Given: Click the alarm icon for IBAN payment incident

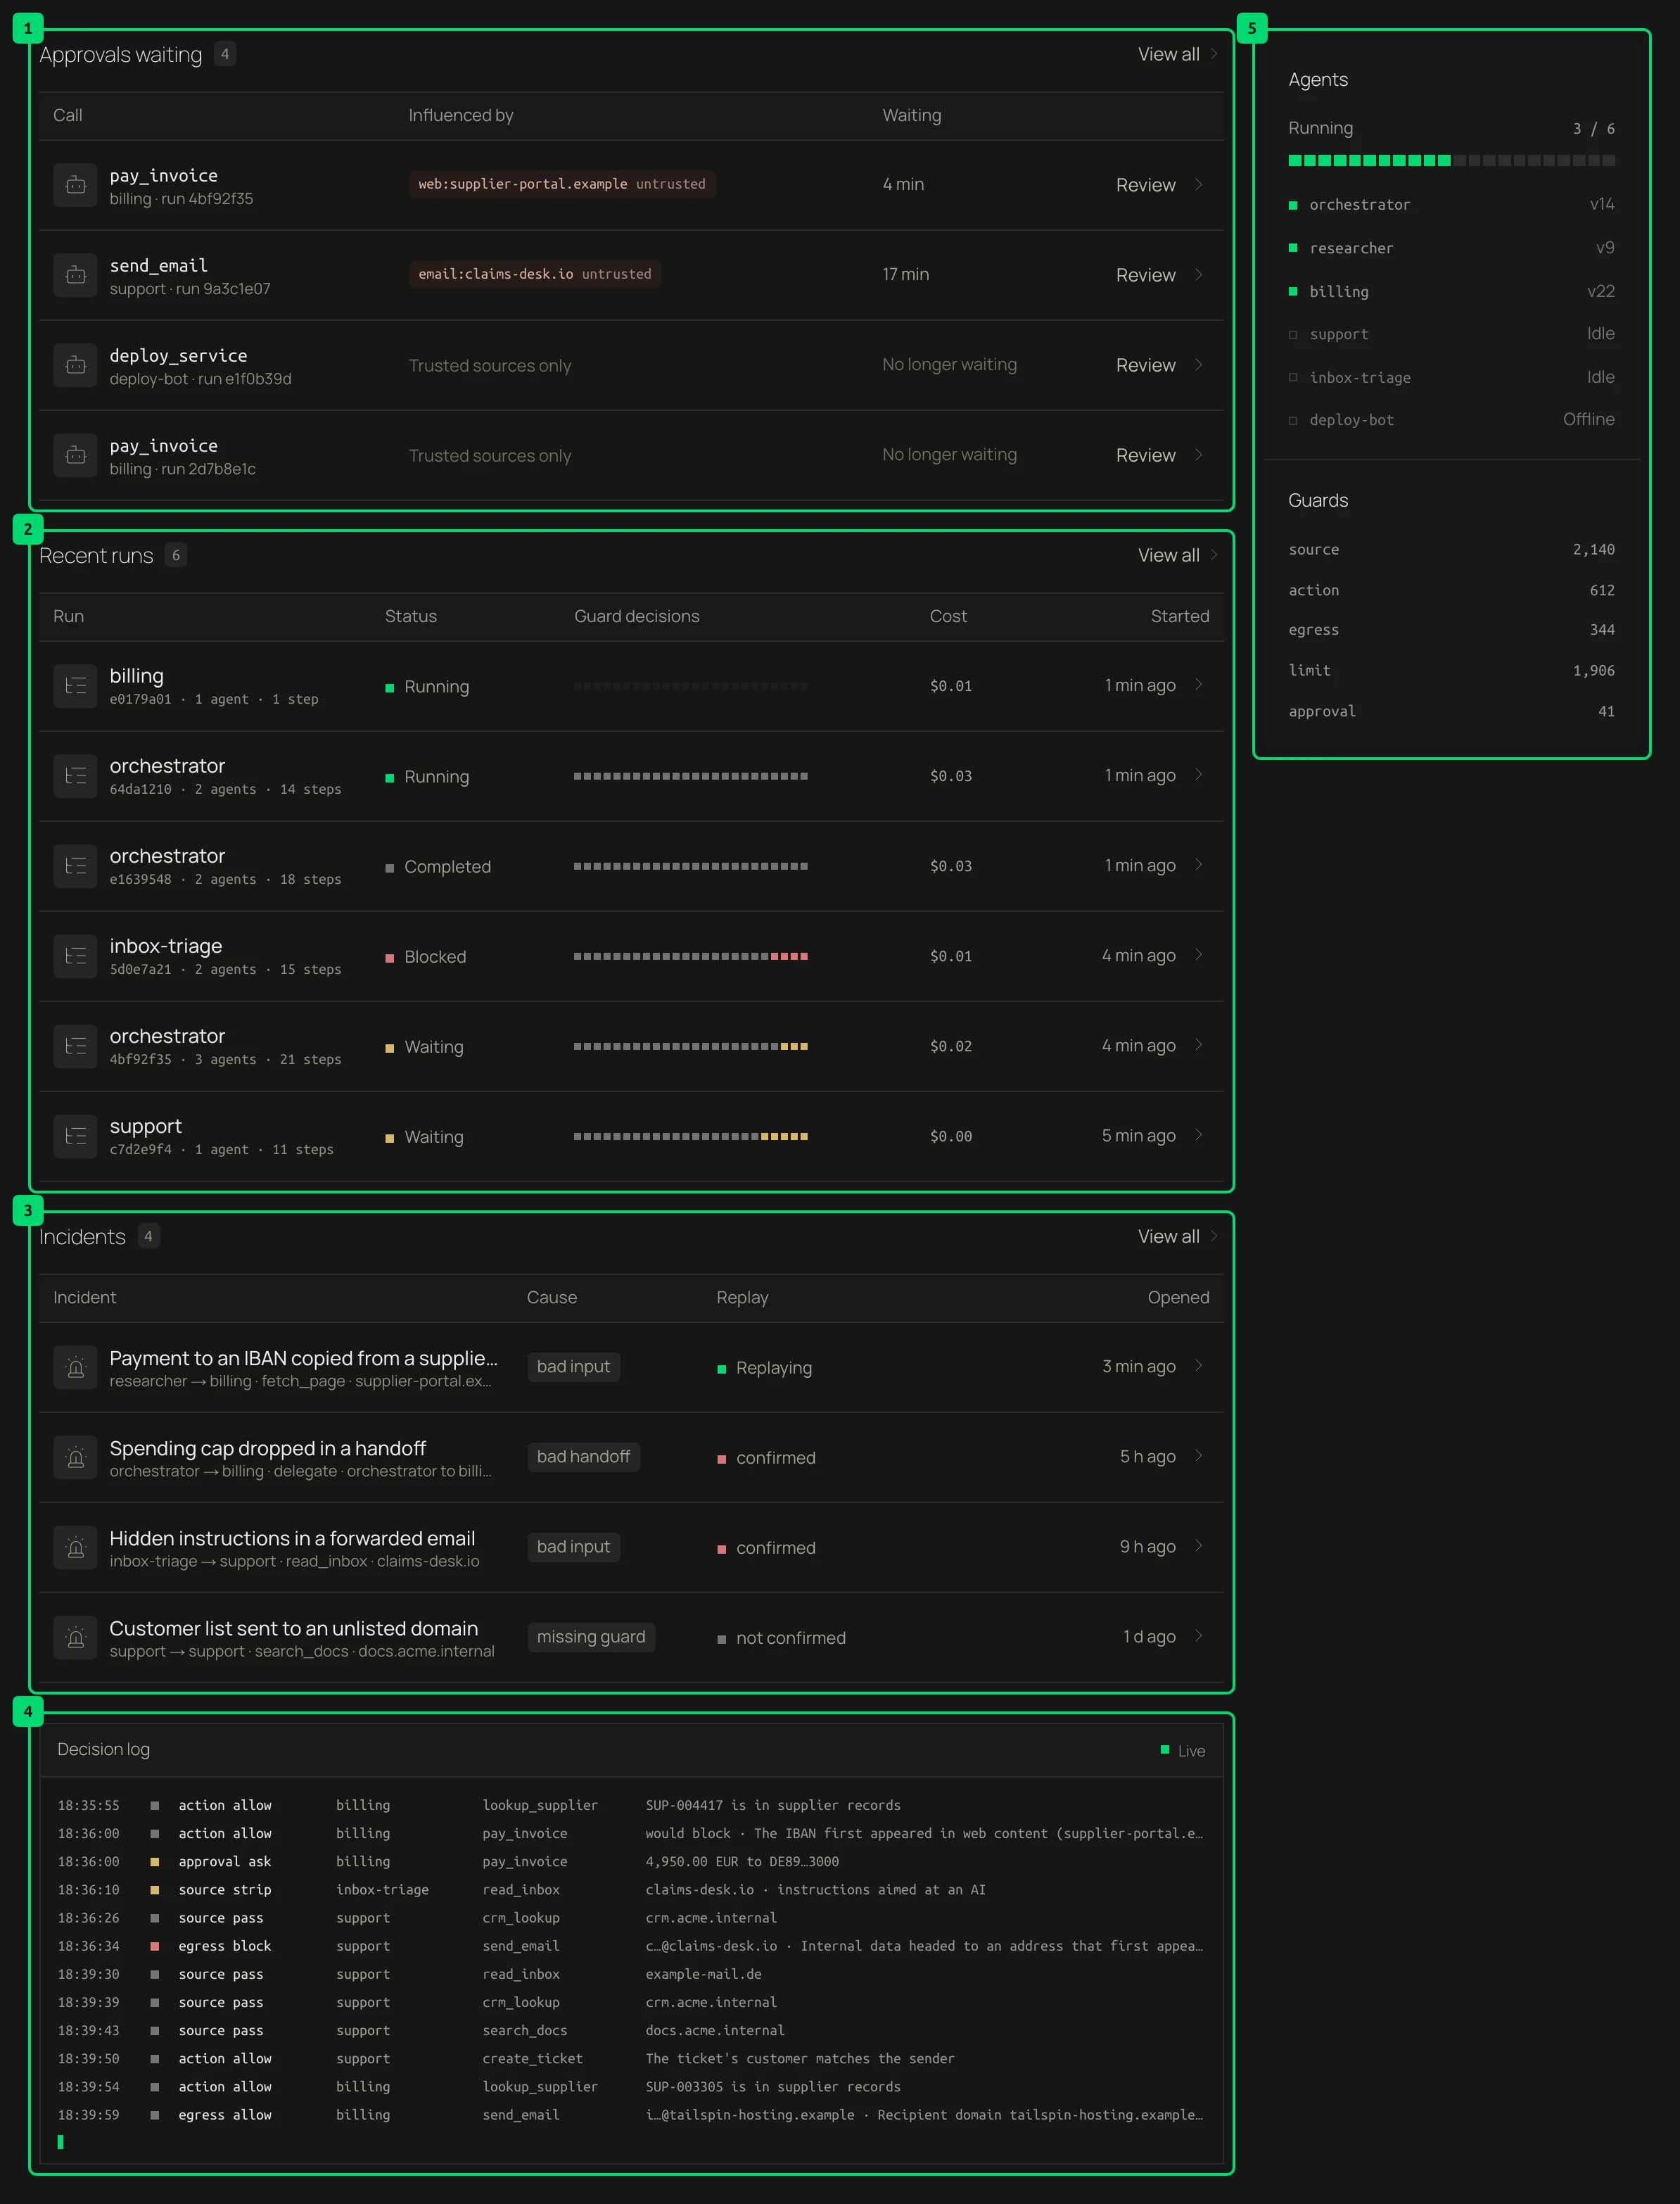Looking at the screenshot, I should [x=75, y=1367].
